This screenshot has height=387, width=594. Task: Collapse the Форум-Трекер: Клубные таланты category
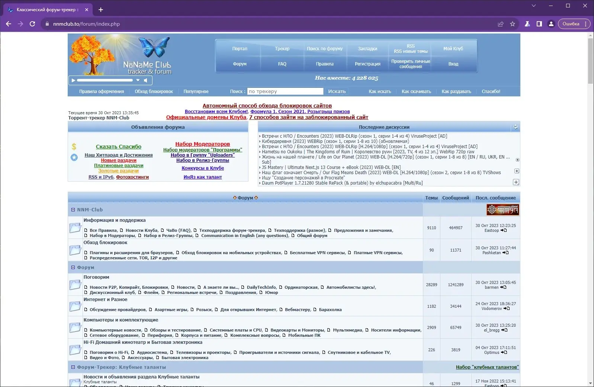73,367
